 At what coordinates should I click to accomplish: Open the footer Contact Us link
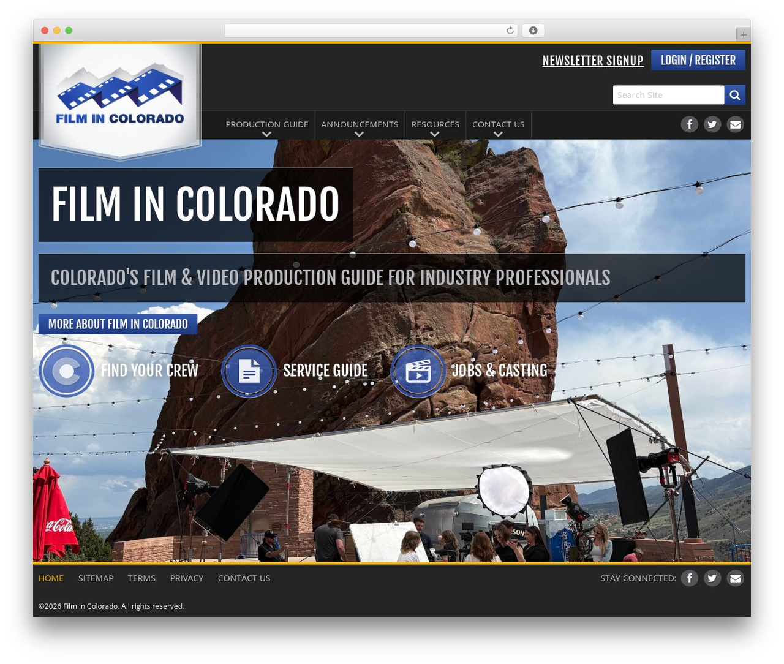[x=244, y=578]
